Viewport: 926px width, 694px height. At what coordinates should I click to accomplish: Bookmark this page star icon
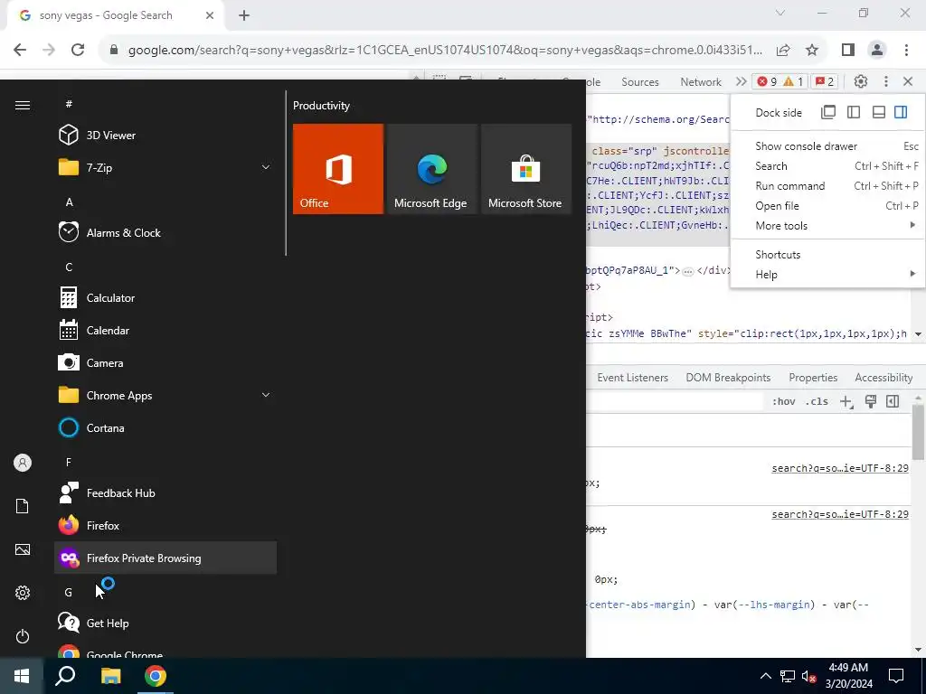[812, 51]
